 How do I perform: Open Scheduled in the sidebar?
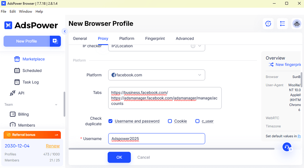32,71
